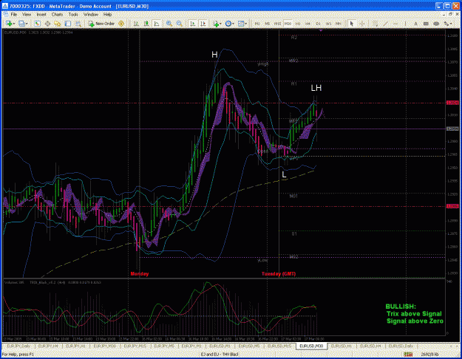Open the Periods clock icon
The width and height of the screenshot is (462, 359).
point(228,24)
